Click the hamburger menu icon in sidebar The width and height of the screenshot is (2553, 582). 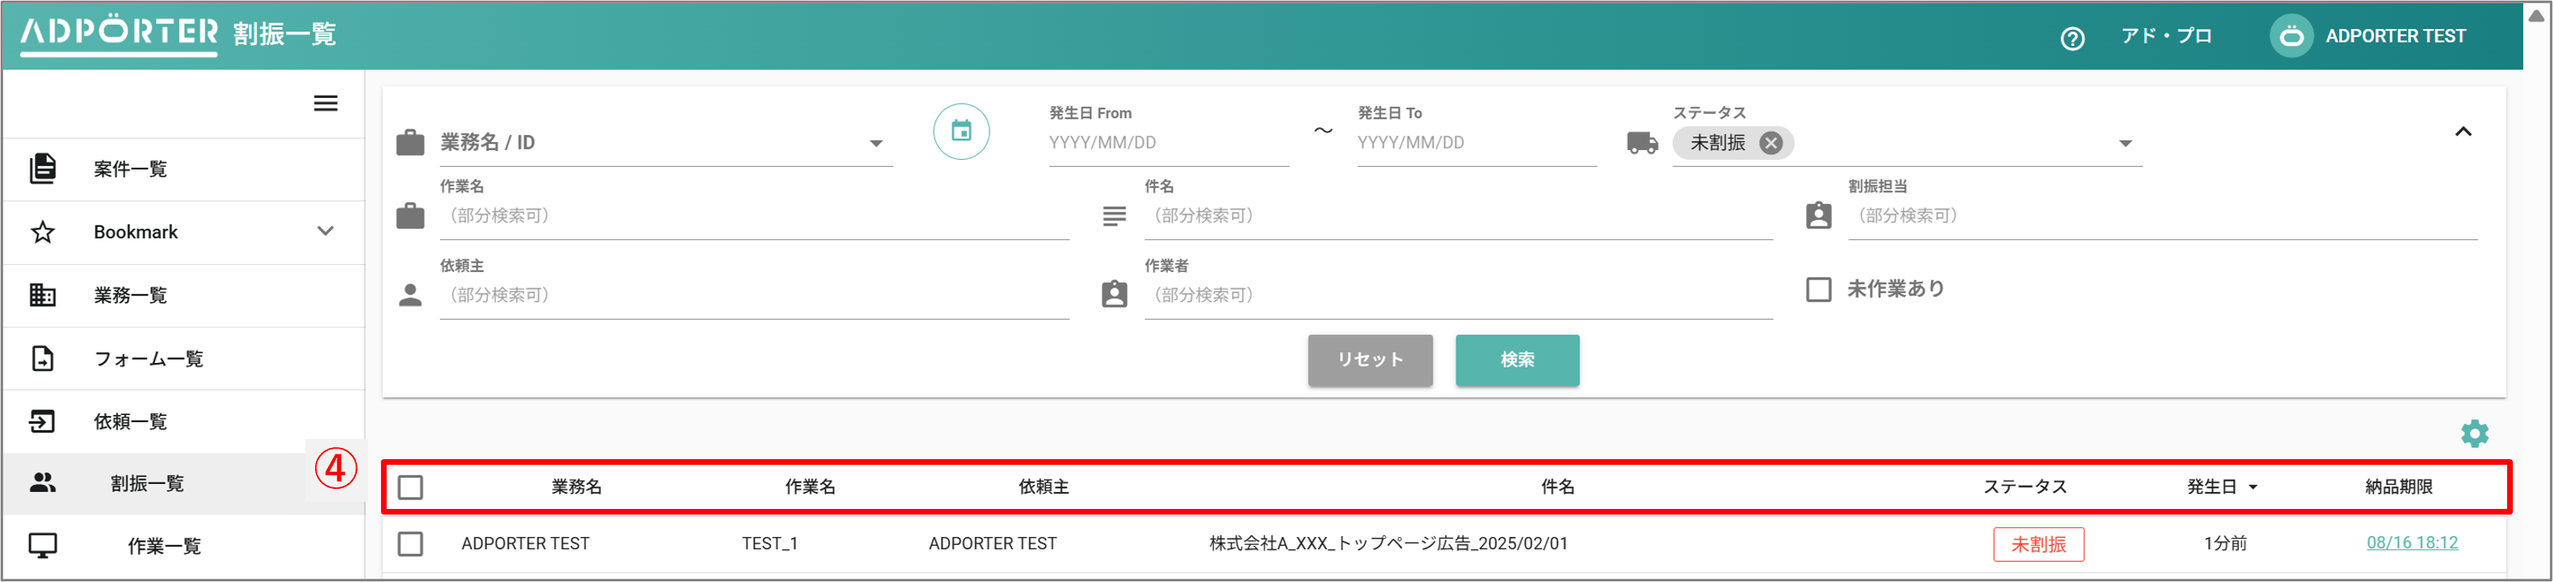[325, 104]
